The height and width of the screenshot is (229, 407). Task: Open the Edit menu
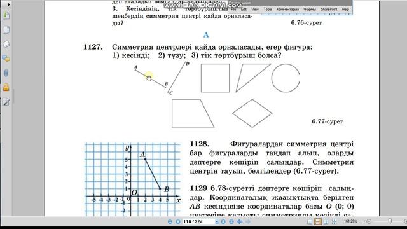[244, 9]
